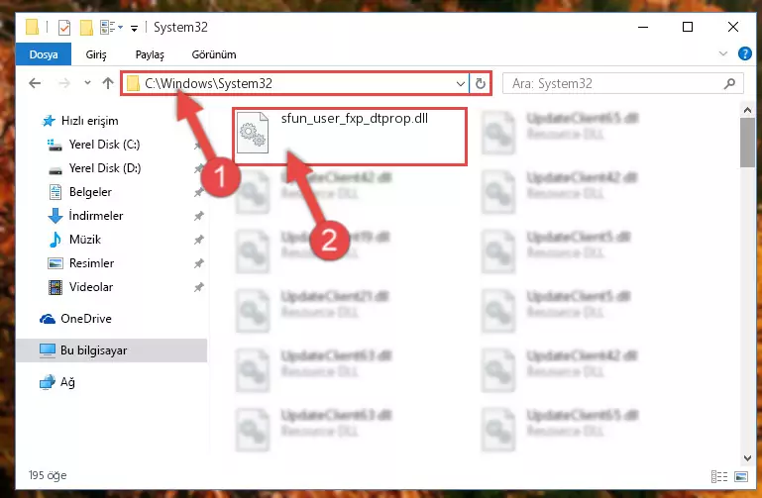Switch to large icons view in status bar
Viewport: 762px width, 498px height.
click(741, 476)
